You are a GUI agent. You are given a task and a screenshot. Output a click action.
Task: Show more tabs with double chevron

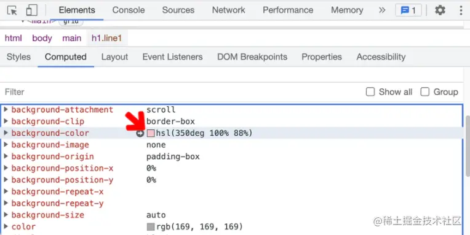[x=382, y=10]
